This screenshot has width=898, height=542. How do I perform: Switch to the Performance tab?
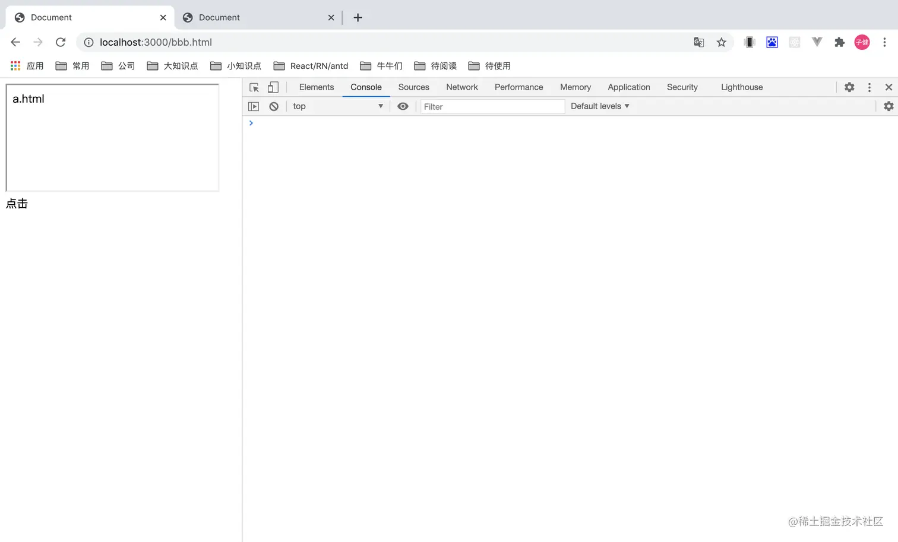pos(519,87)
